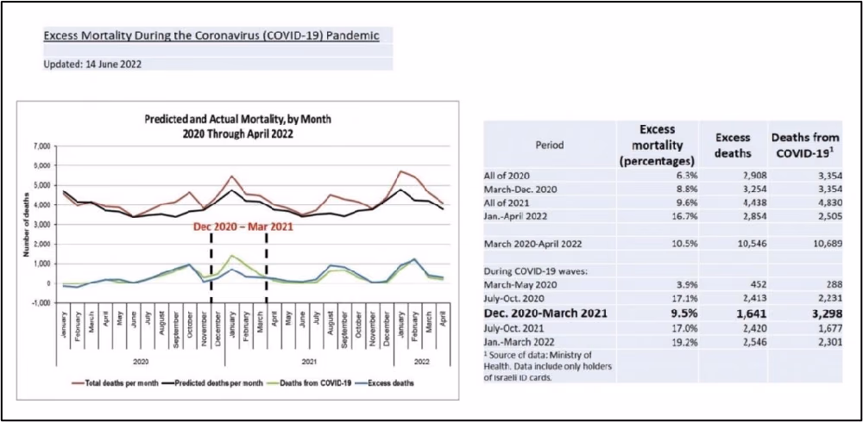
Task: Click the 4,438 excess deaths cell
Action: pyautogui.click(x=754, y=202)
